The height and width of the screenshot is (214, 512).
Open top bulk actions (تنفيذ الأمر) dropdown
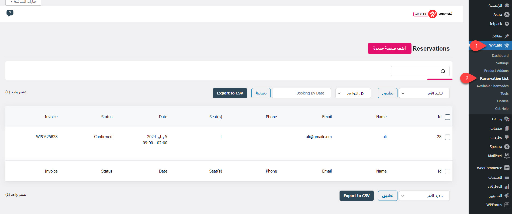click(x=424, y=93)
